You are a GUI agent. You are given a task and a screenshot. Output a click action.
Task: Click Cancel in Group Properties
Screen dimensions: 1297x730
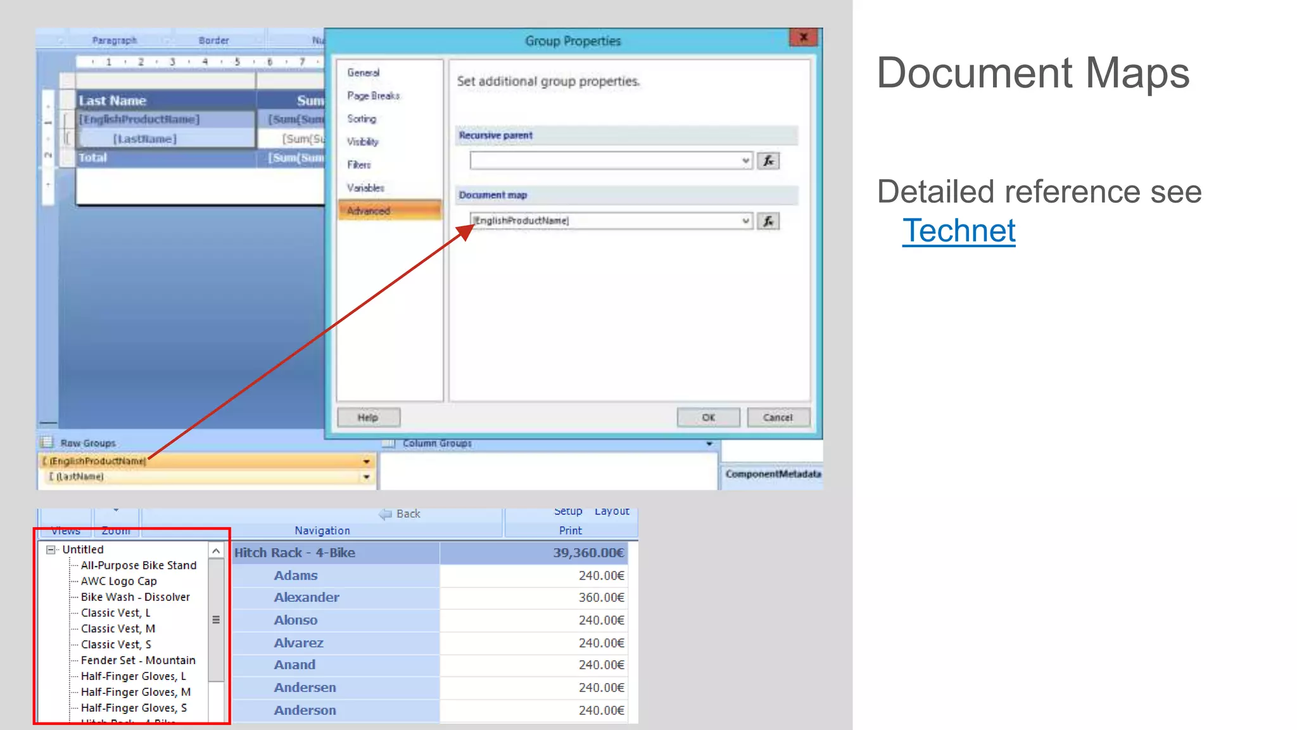point(778,418)
